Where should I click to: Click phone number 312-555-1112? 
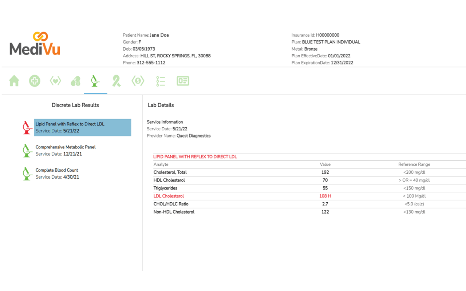[151, 63]
